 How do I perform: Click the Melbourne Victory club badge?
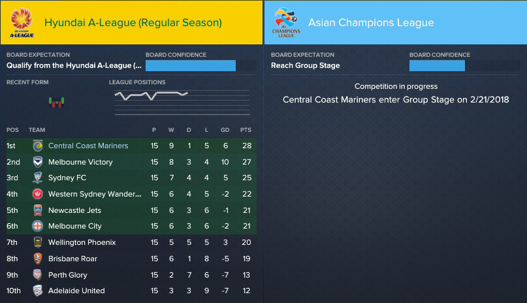pyautogui.click(x=38, y=162)
